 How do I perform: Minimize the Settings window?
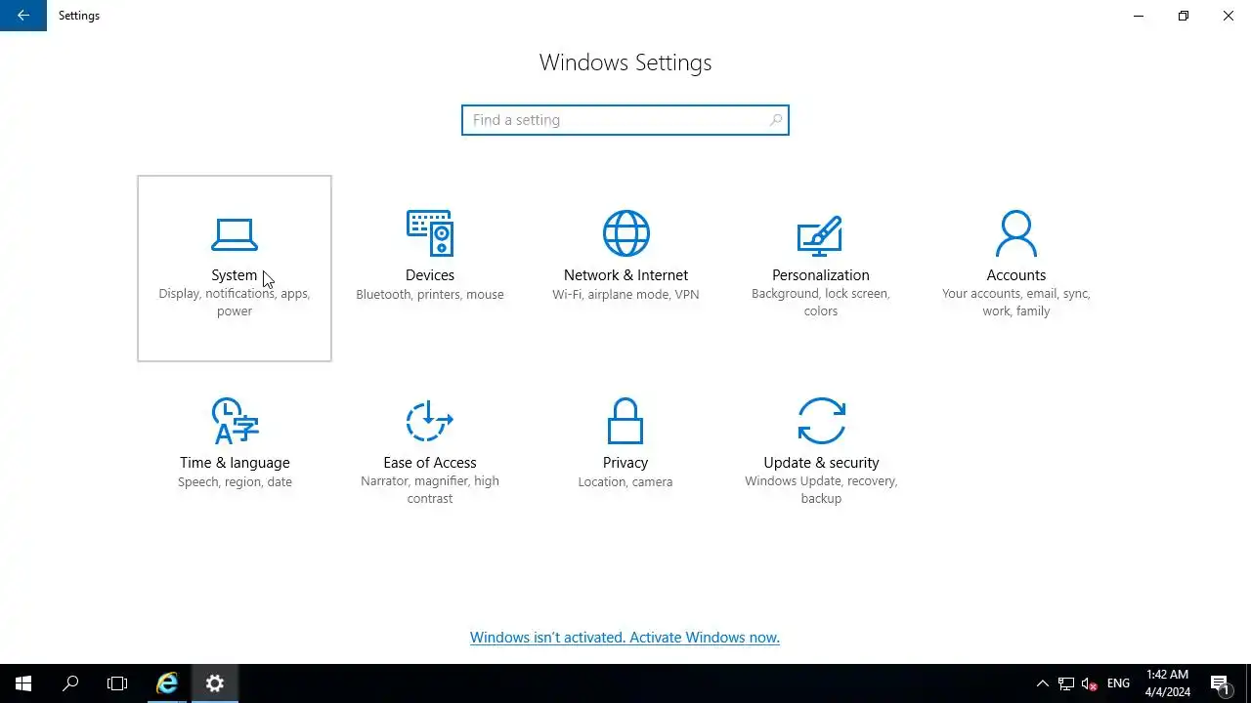point(1139,16)
